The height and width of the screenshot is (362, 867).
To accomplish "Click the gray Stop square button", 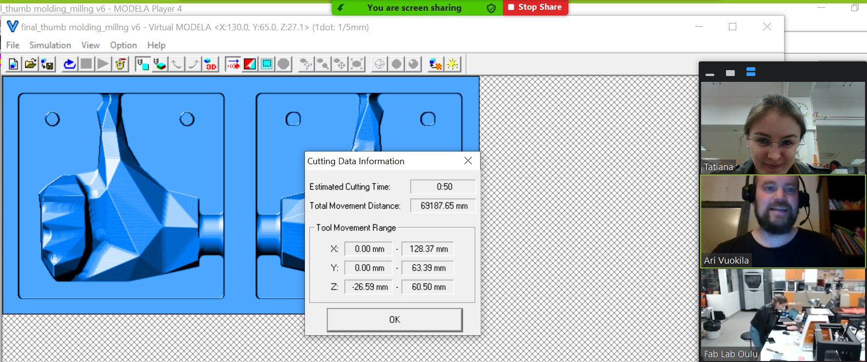I will point(86,64).
